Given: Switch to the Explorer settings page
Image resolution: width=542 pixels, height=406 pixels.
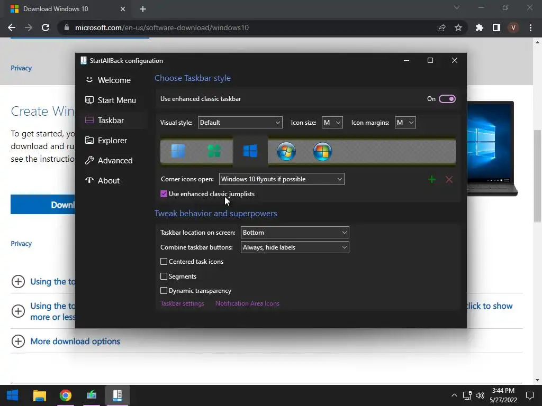Looking at the screenshot, I should [114, 141].
